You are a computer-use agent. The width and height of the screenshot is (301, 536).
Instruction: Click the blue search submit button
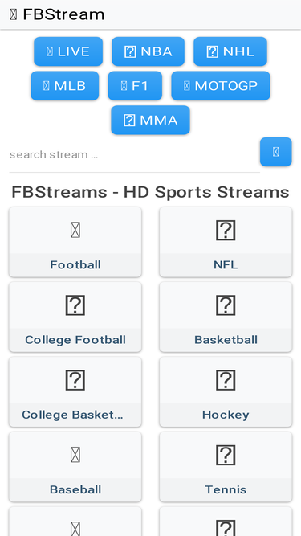click(x=276, y=152)
